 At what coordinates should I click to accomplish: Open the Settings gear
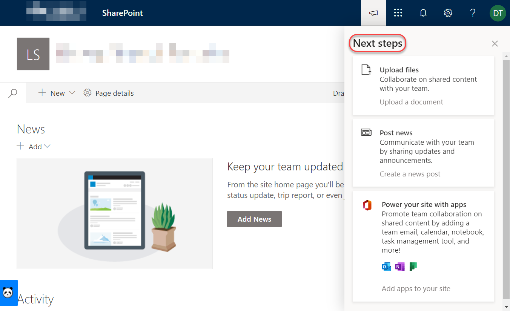tap(448, 13)
